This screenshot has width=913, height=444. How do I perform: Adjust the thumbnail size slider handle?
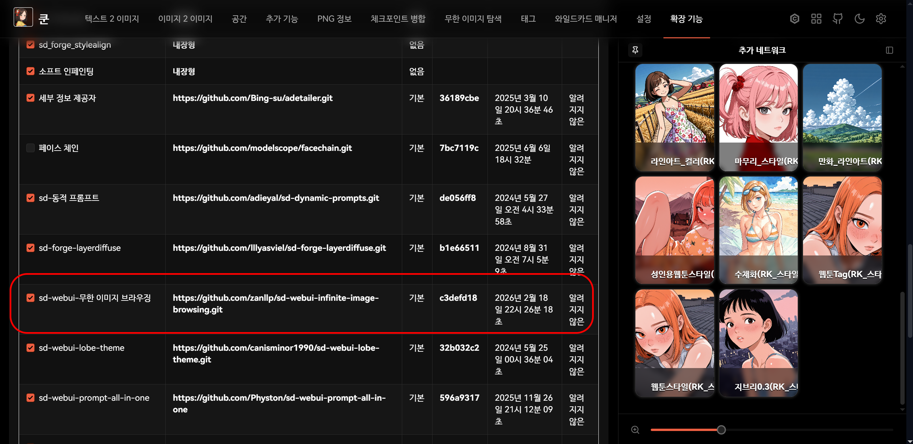click(x=721, y=430)
